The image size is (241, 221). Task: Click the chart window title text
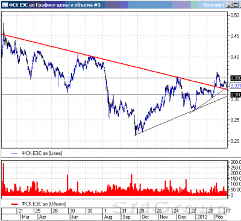[x=55, y=5]
